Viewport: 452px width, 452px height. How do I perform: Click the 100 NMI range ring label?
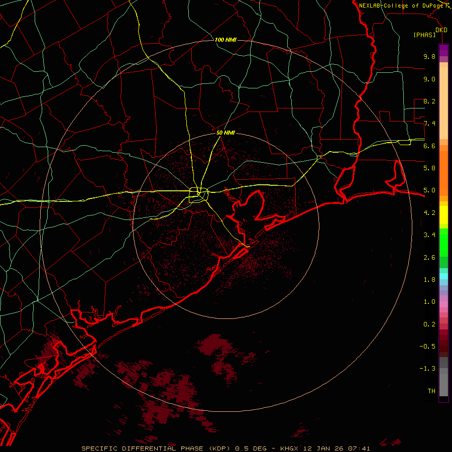(x=225, y=40)
